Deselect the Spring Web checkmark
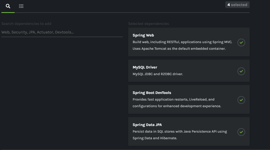 coord(241,43)
